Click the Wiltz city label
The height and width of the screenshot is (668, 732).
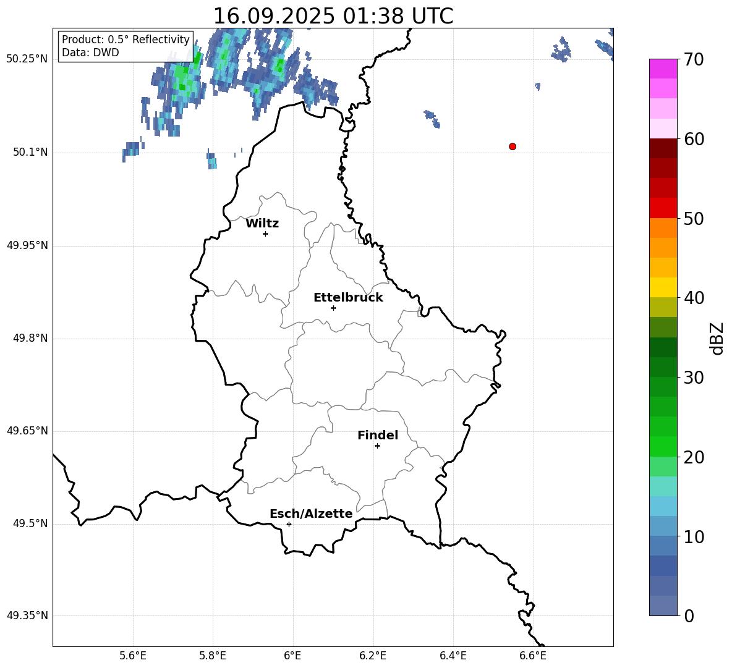click(262, 224)
